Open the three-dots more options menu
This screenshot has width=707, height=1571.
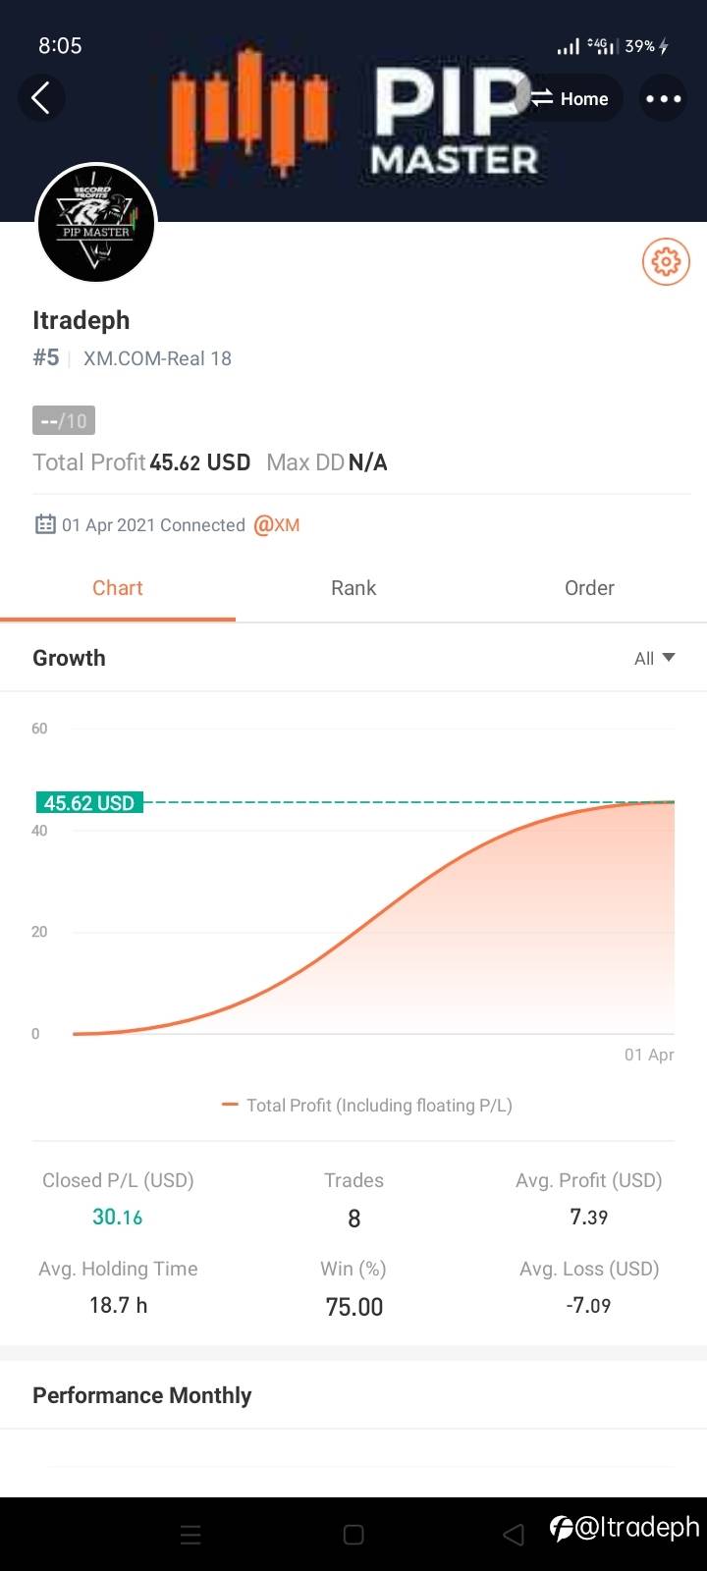click(663, 98)
